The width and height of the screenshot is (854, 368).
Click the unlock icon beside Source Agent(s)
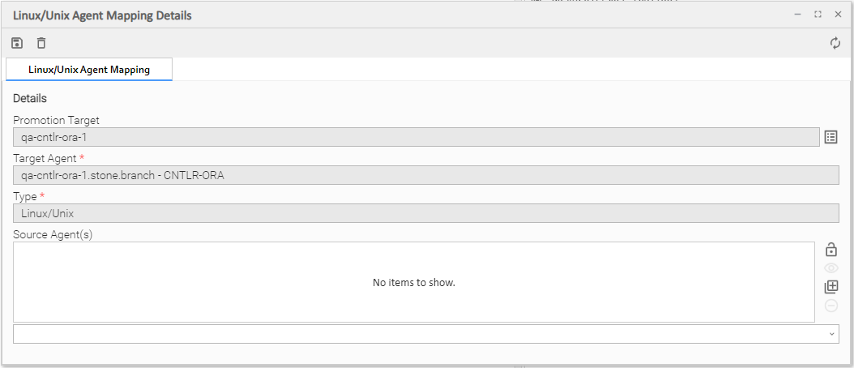[x=831, y=250]
